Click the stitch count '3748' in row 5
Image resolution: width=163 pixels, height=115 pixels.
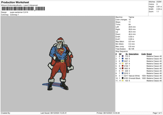126,66
